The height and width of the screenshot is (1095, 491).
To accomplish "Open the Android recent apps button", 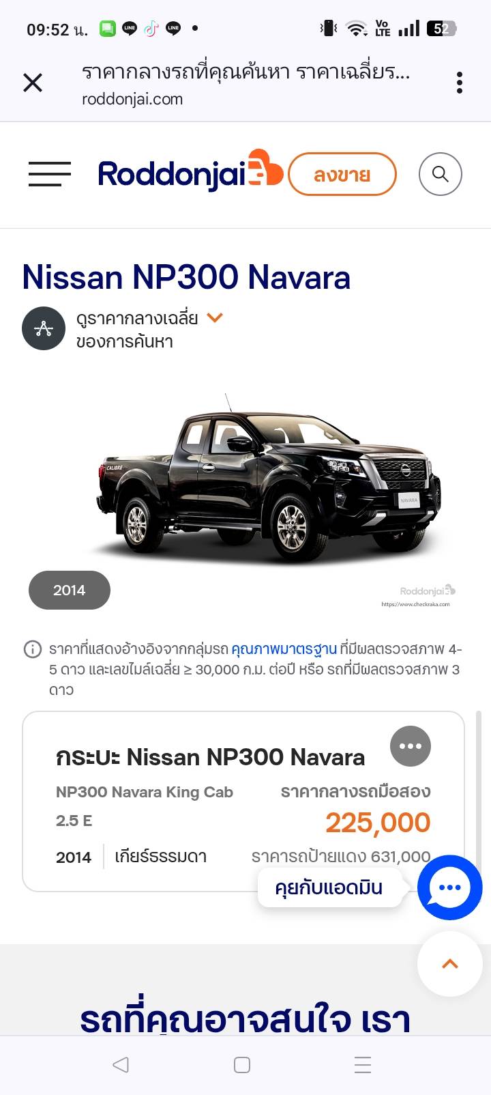I will click(x=363, y=1065).
